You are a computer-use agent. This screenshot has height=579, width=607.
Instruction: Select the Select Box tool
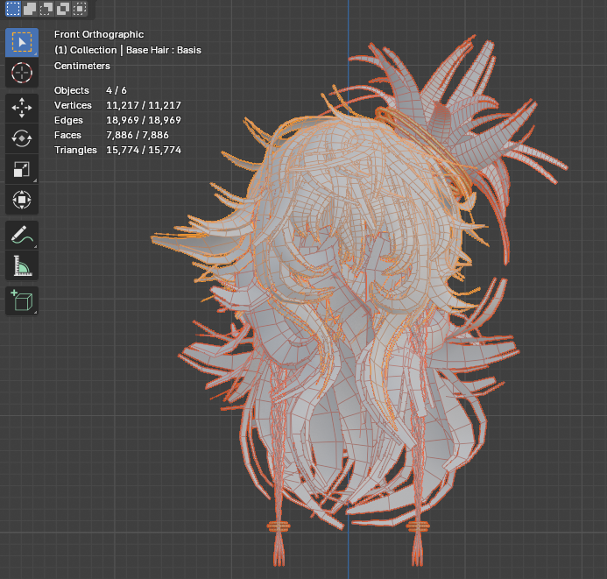(22, 42)
